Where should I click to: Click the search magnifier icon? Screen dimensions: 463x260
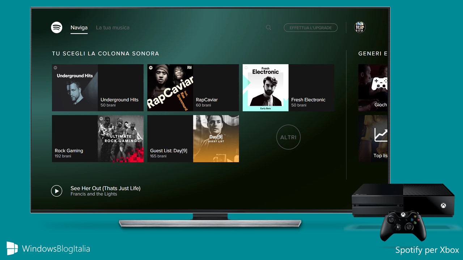(268, 27)
